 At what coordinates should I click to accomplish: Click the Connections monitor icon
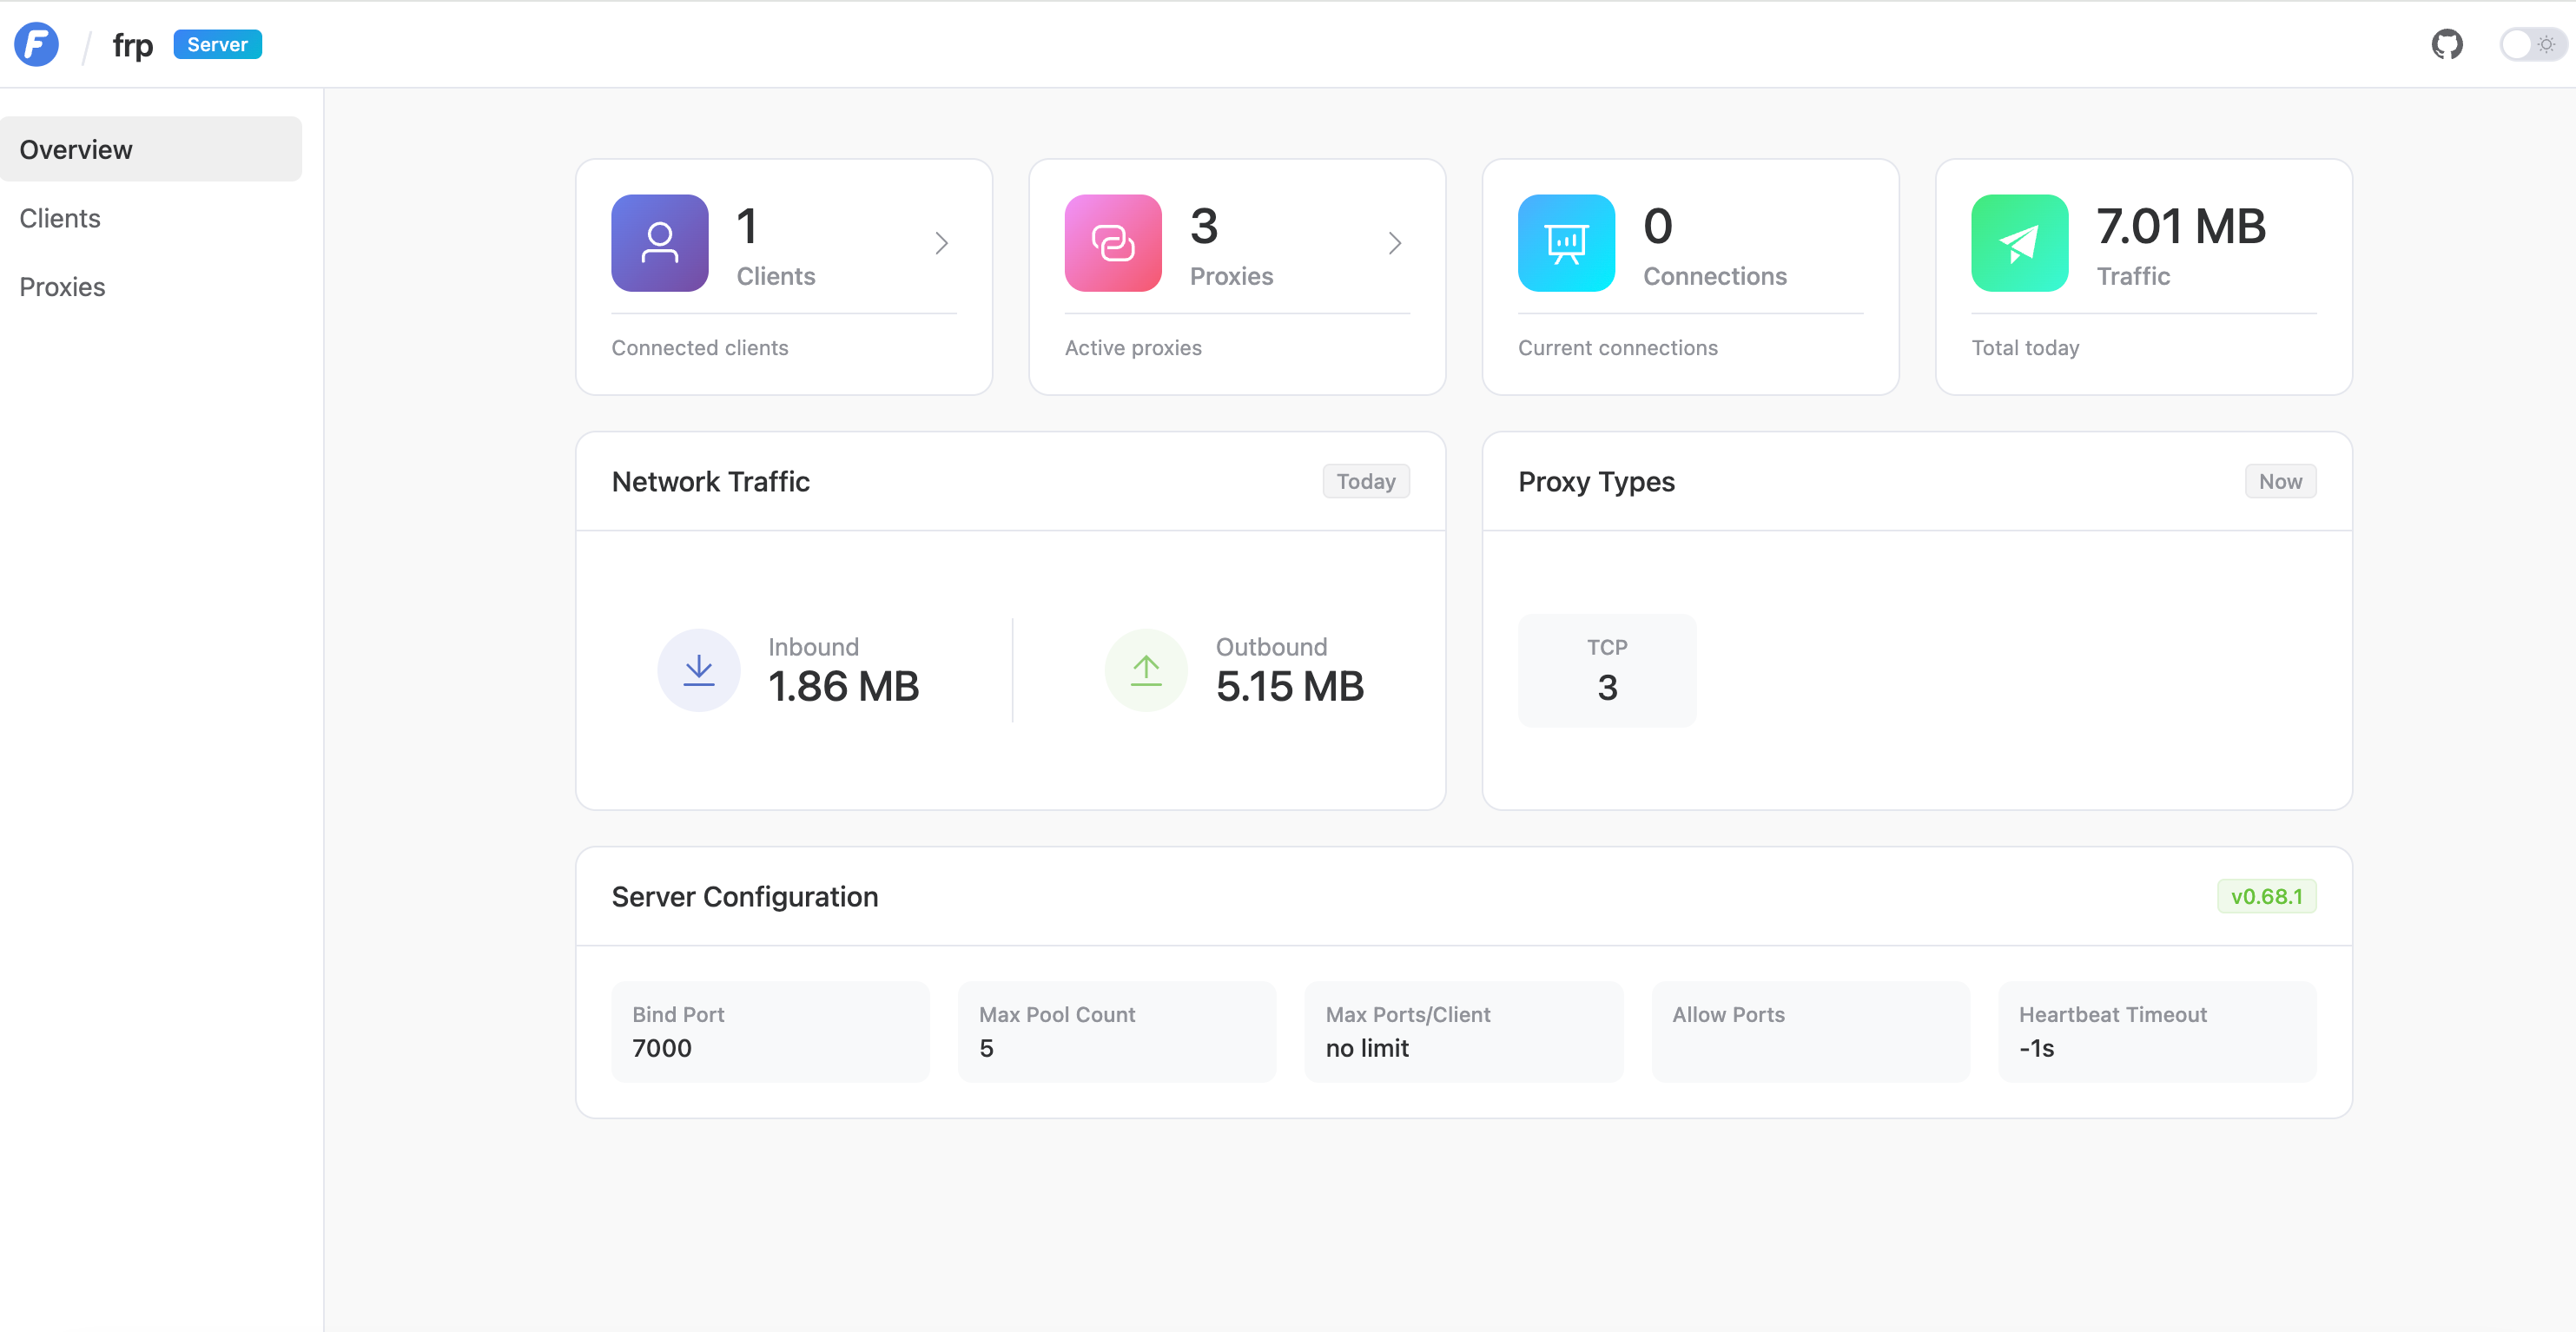1565,243
